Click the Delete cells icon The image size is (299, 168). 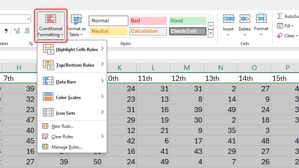245,19
